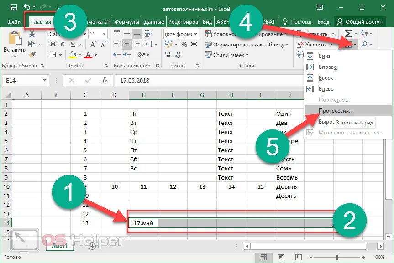Switch to Page Layout view icon
The image size is (394, 263).
(281, 257)
